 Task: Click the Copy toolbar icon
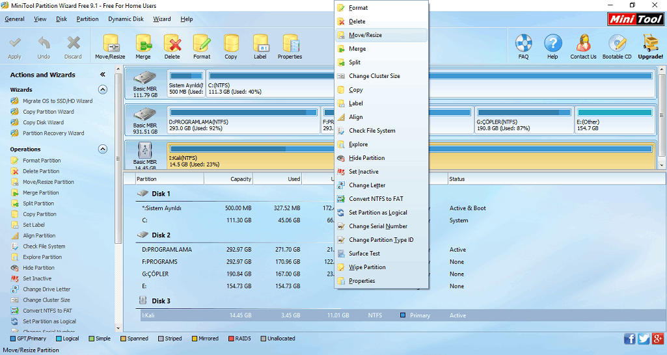[x=231, y=46]
